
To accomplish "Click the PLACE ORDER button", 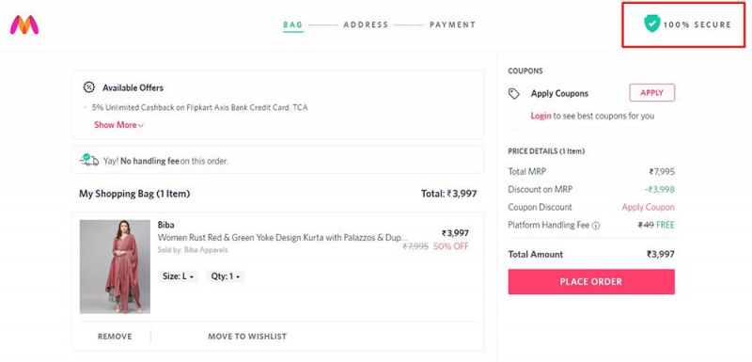I will [591, 281].
